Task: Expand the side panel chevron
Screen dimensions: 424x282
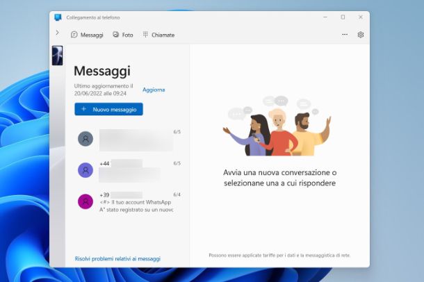Action: [57, 33]
